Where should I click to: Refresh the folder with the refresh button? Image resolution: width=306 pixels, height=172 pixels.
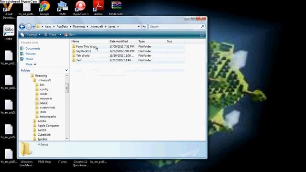pyautogui.click(x=144, y=27)
